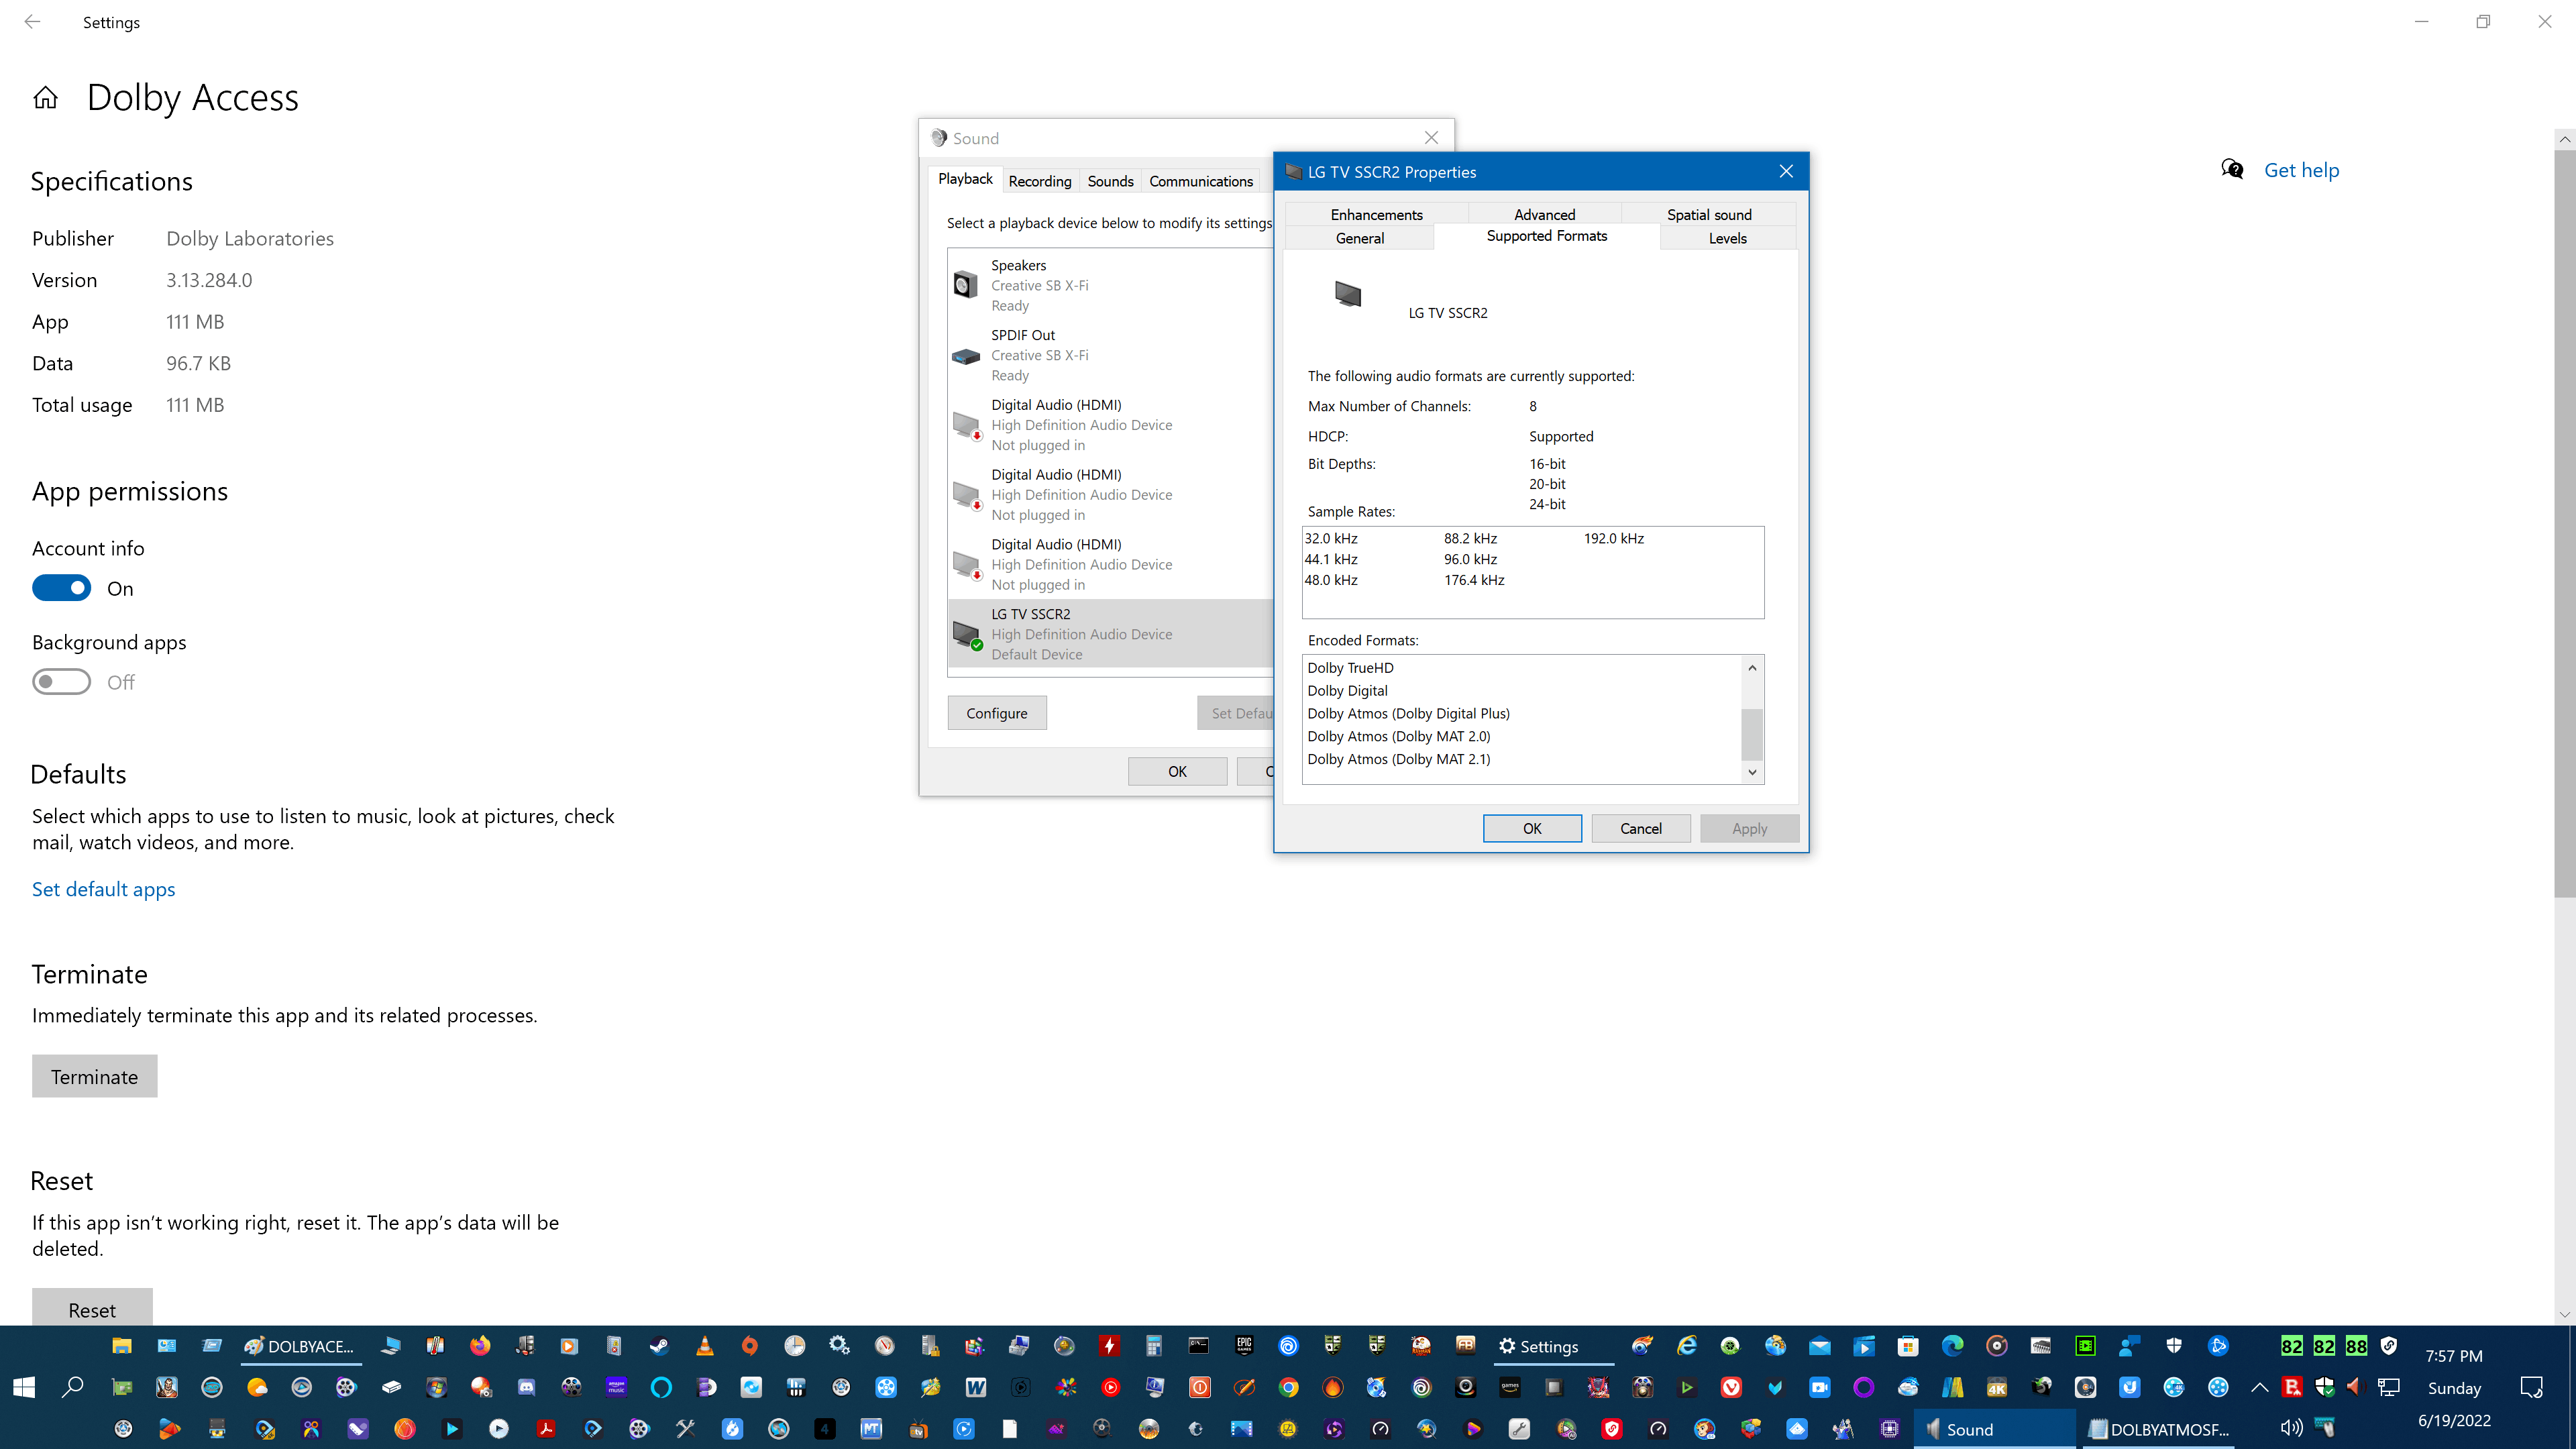Image resolution: width=2576 pixels, height=1449 pixels.
Task: Select Dolby TrueHD in Encoded Formats
Action: (x=1350, y=668)
